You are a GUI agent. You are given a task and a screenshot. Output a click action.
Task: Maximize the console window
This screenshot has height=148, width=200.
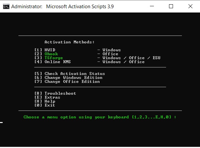[171, 6]
